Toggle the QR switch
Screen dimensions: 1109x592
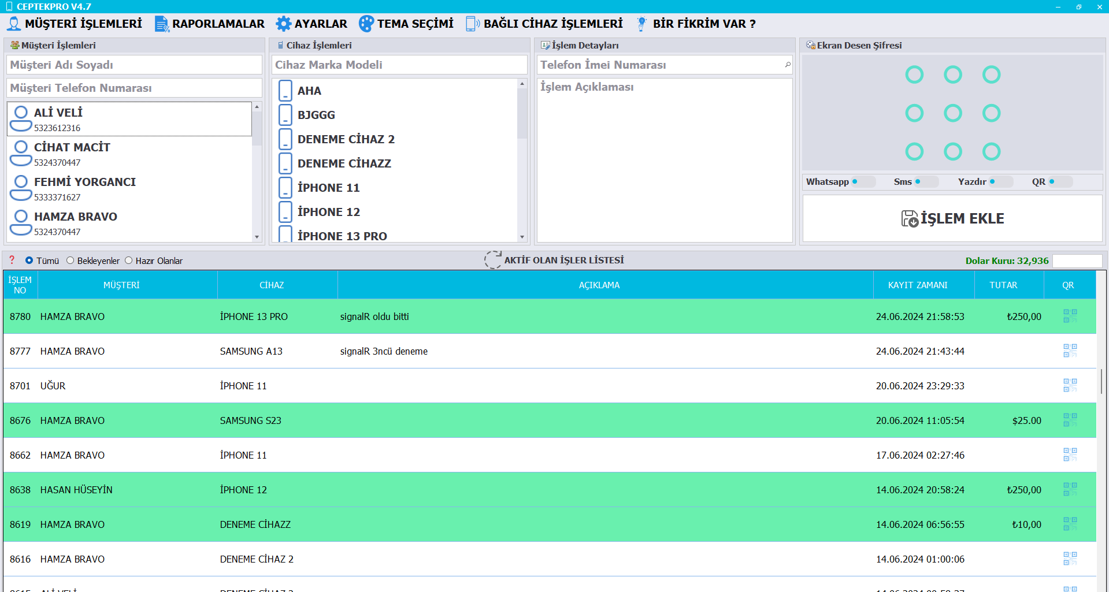[x=1060, y=181]
